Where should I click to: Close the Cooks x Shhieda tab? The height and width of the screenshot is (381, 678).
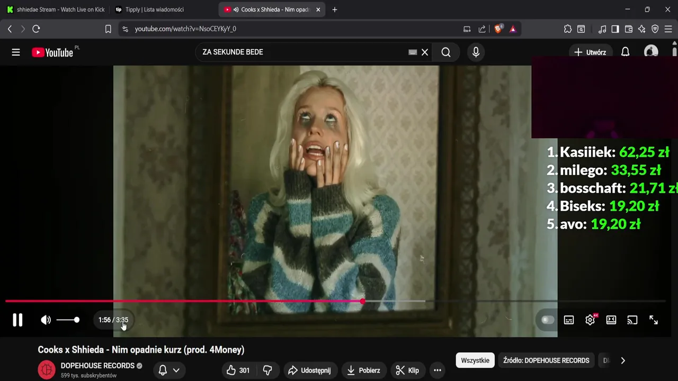(318, 10)
